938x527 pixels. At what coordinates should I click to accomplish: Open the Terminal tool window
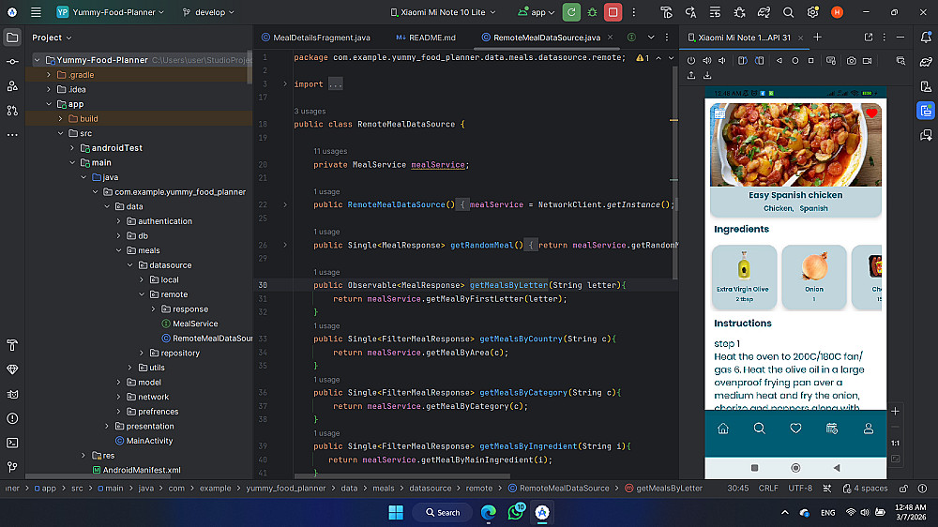click(x=12, y=443)
